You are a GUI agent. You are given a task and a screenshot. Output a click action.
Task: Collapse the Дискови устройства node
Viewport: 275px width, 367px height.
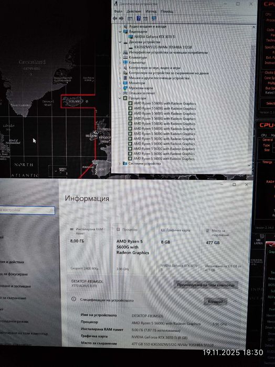click(120, 42)
